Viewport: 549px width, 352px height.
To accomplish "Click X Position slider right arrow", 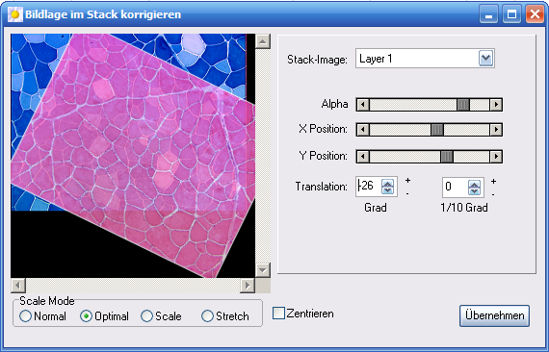I will point(496,130).
